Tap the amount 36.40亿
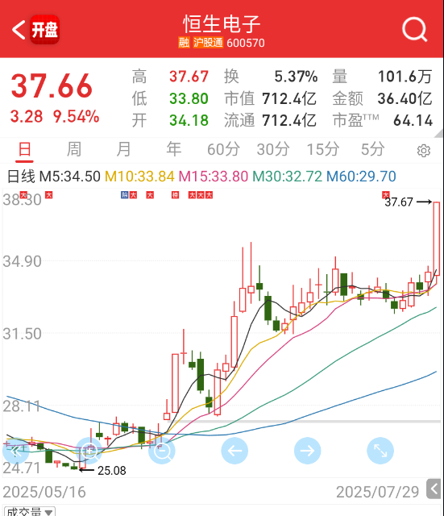 click(x=405, y=98)
